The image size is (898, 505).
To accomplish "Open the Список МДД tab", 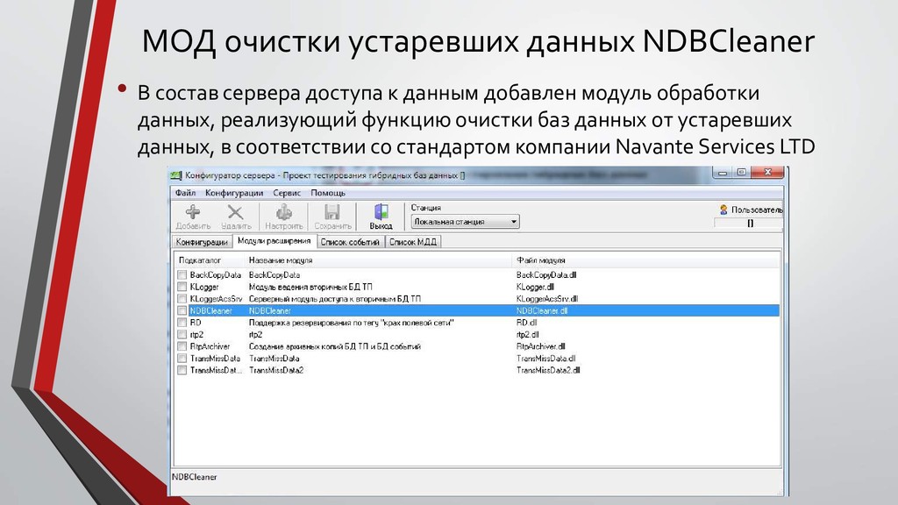I will click(x=413, y=242).
